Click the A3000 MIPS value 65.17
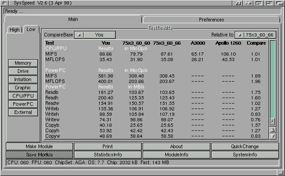 pos(197,54)
